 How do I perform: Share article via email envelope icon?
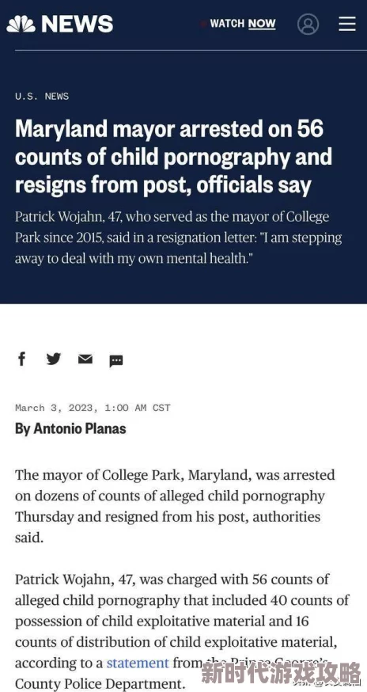pos(85,359)
